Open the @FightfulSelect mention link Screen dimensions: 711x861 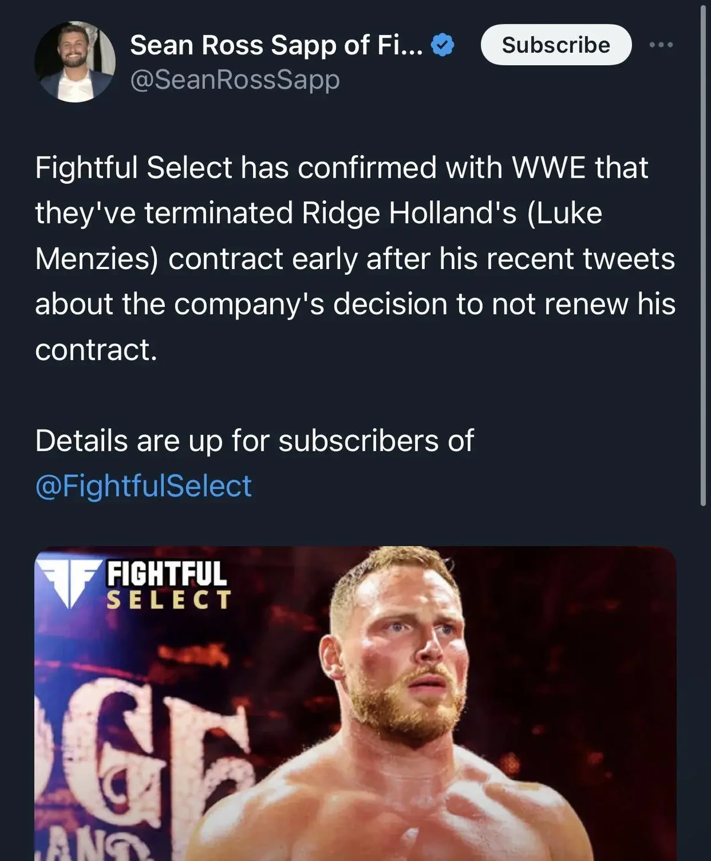point(143,486)
